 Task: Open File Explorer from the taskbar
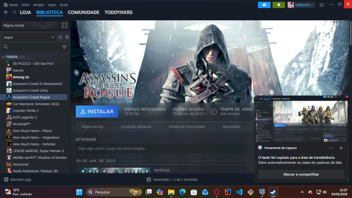171,192
